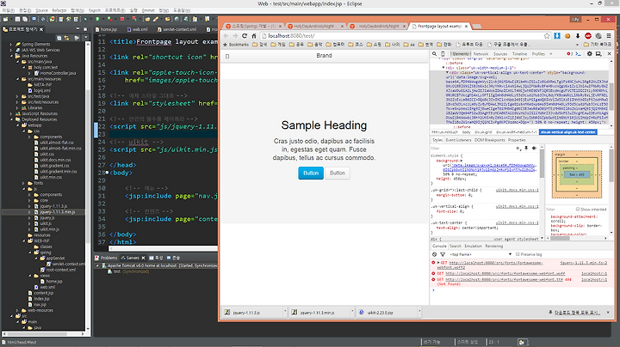
Task: Enable Preserve log checkbox
Action: tap(518, 254)
